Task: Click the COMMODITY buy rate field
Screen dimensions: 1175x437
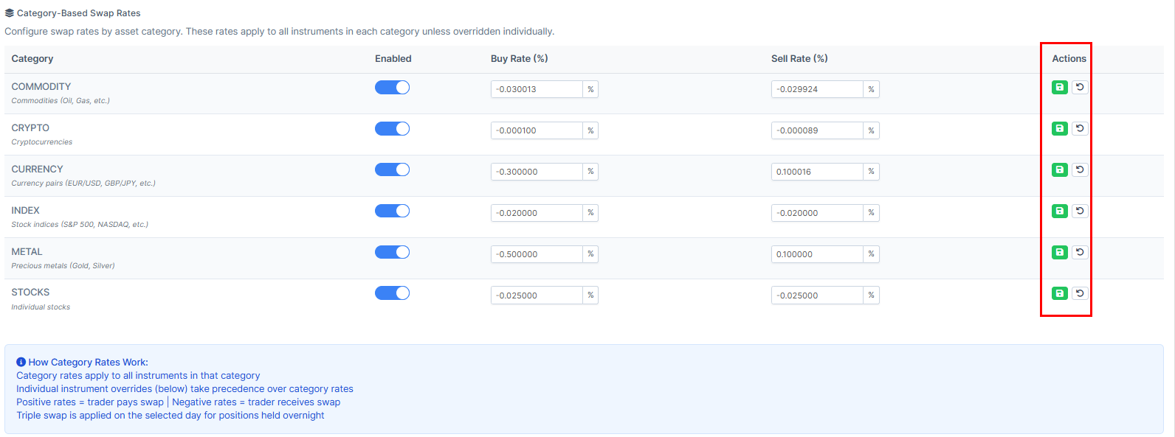Action: click(x=537, y=89)
